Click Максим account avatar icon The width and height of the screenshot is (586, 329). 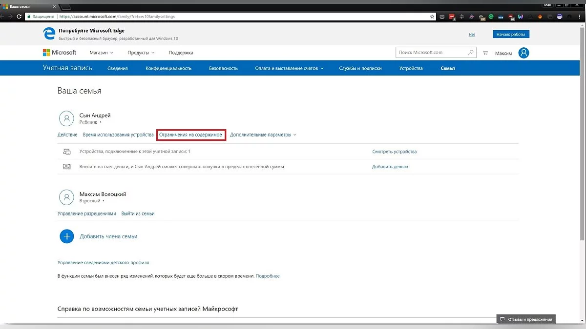click(523, 53)
